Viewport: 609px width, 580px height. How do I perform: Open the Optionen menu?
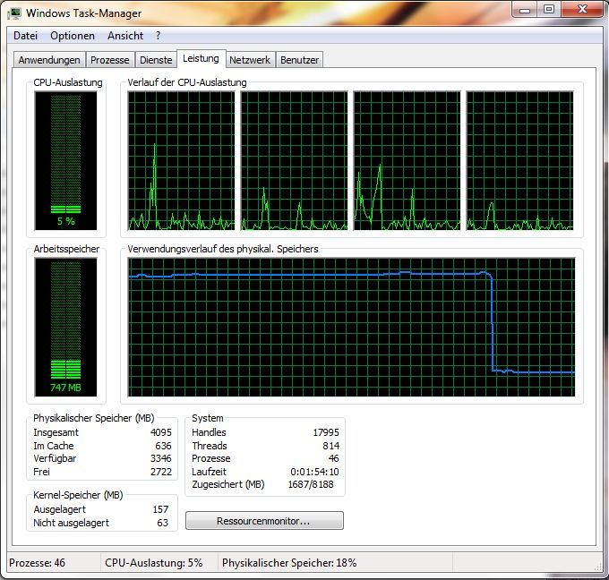[x=73, y=36]
